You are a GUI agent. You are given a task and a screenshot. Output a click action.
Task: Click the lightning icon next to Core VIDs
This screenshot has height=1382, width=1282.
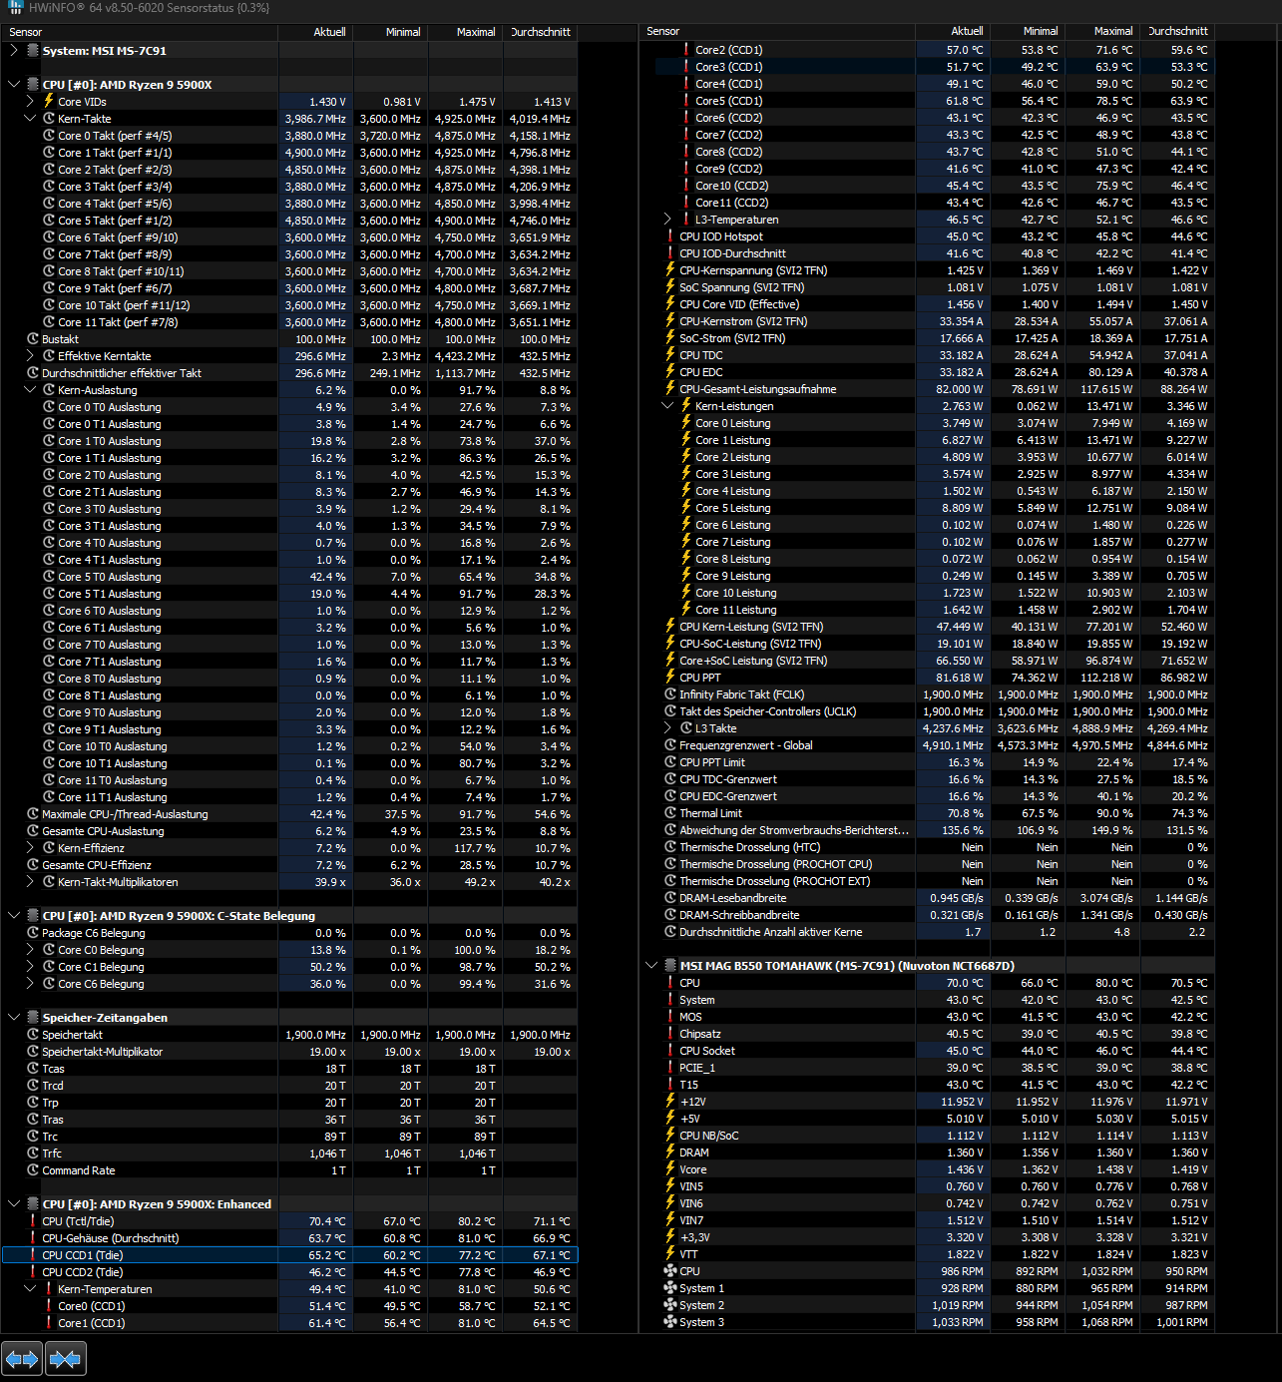coord(48,101)
